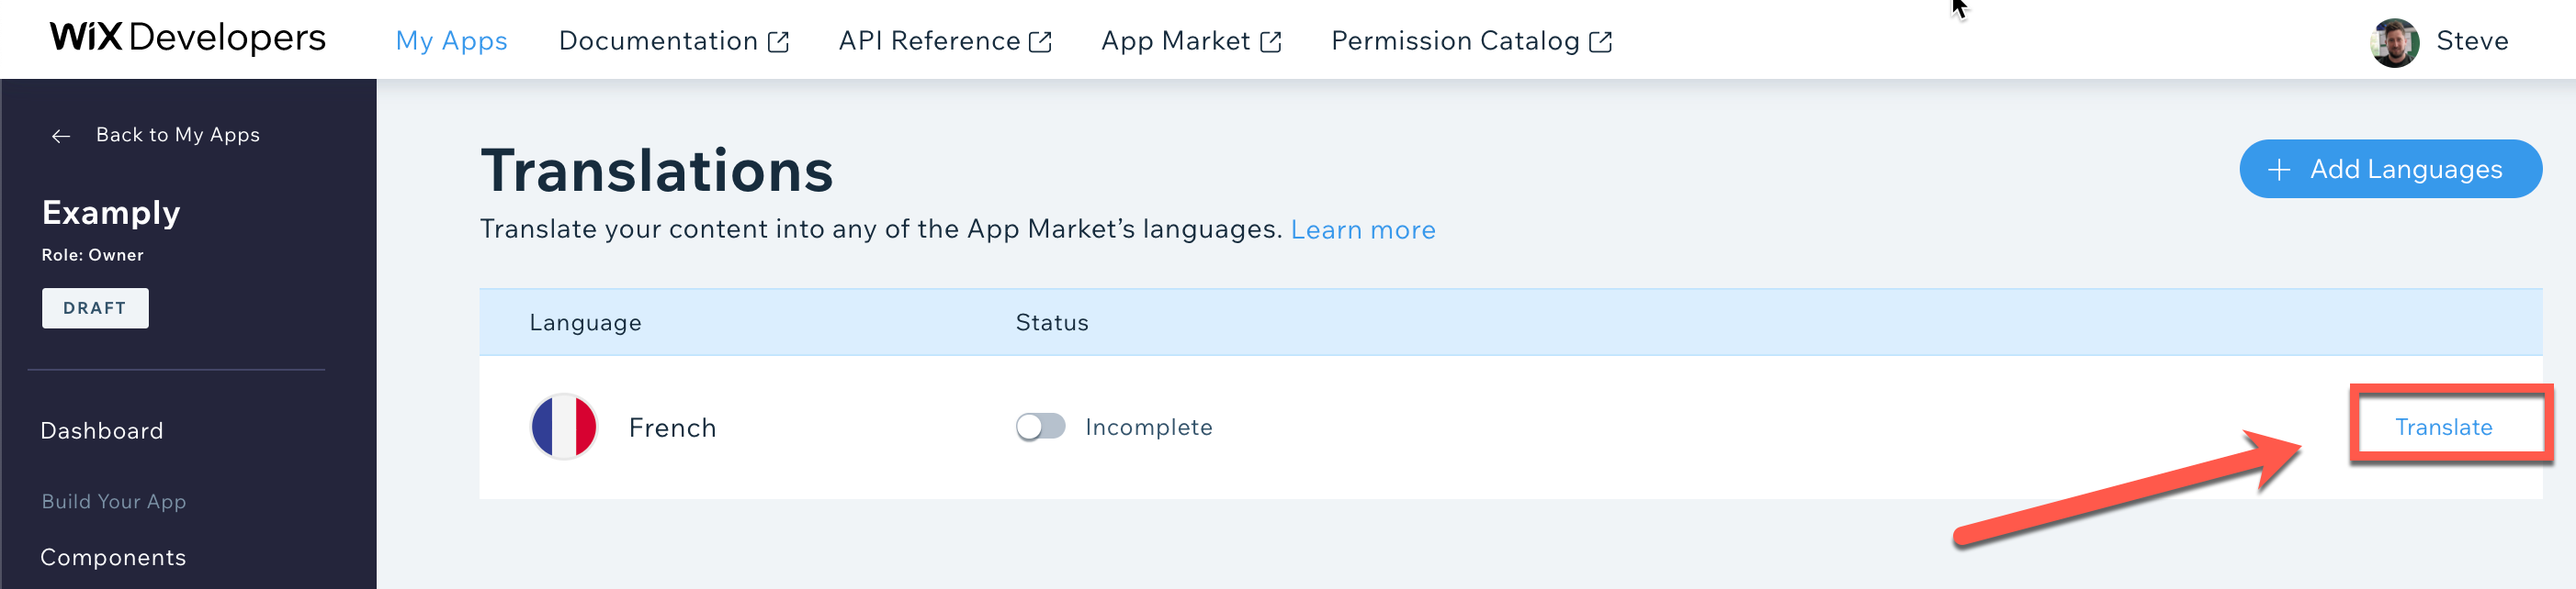2576x589 pixels.
Task: Click Steve's profile avatar
Action: point(2394,42)
